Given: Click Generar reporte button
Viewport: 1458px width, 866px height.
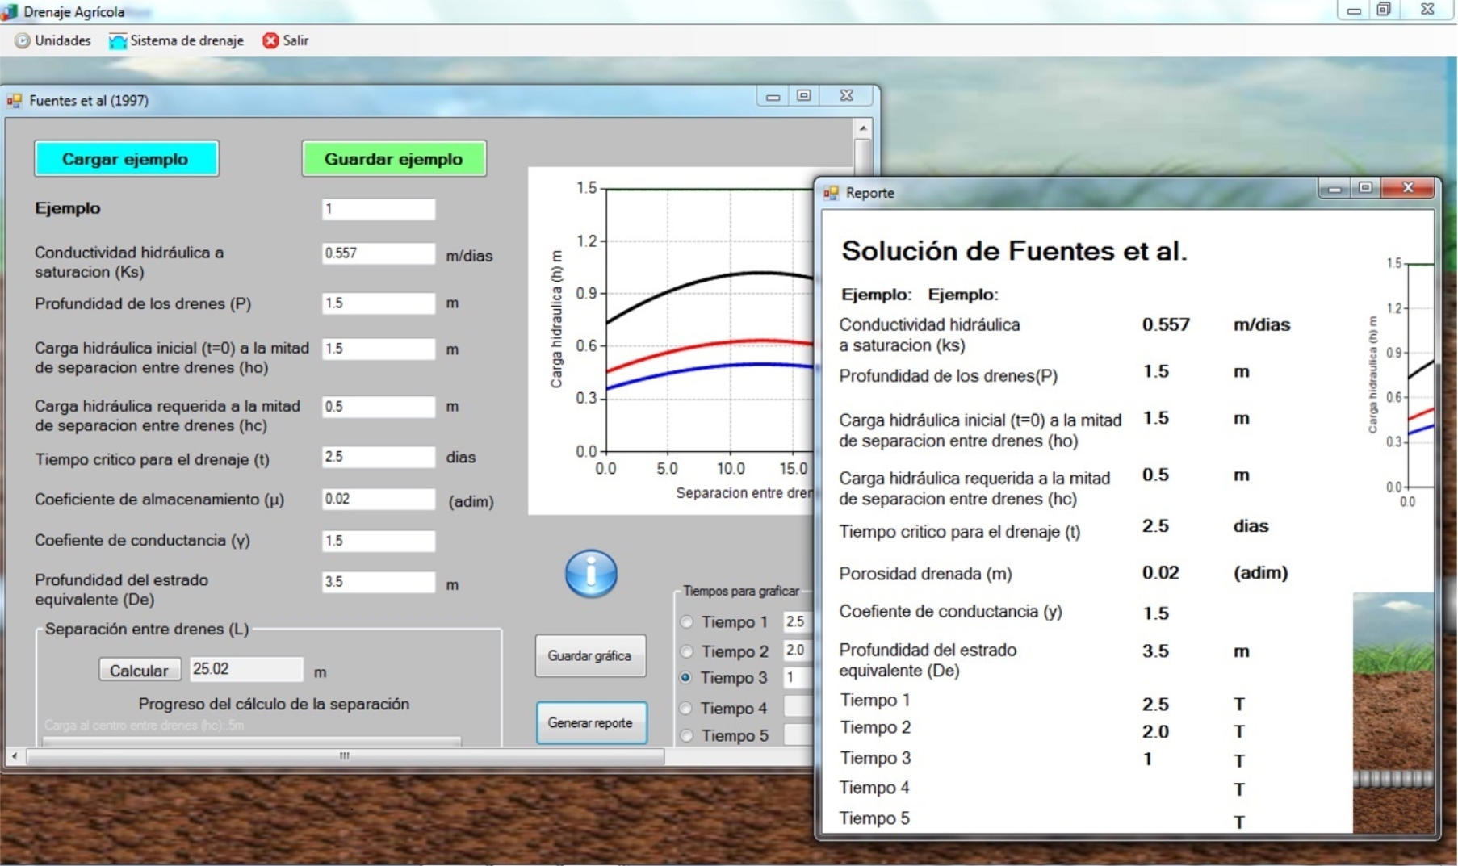Looking at the screenshot, I should pyautogui.click(x=591, y=722).
